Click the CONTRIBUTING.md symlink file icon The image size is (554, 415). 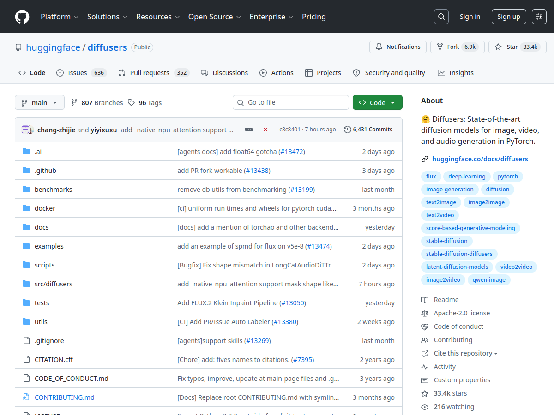click(x=26, y=397)
